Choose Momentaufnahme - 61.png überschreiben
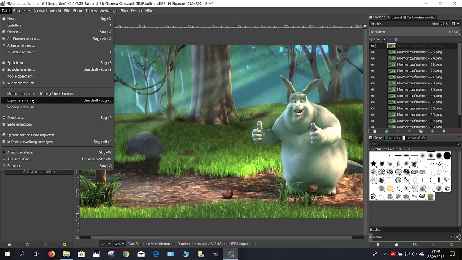The width and height of the screenshot is (462, 260). [58, 94]
